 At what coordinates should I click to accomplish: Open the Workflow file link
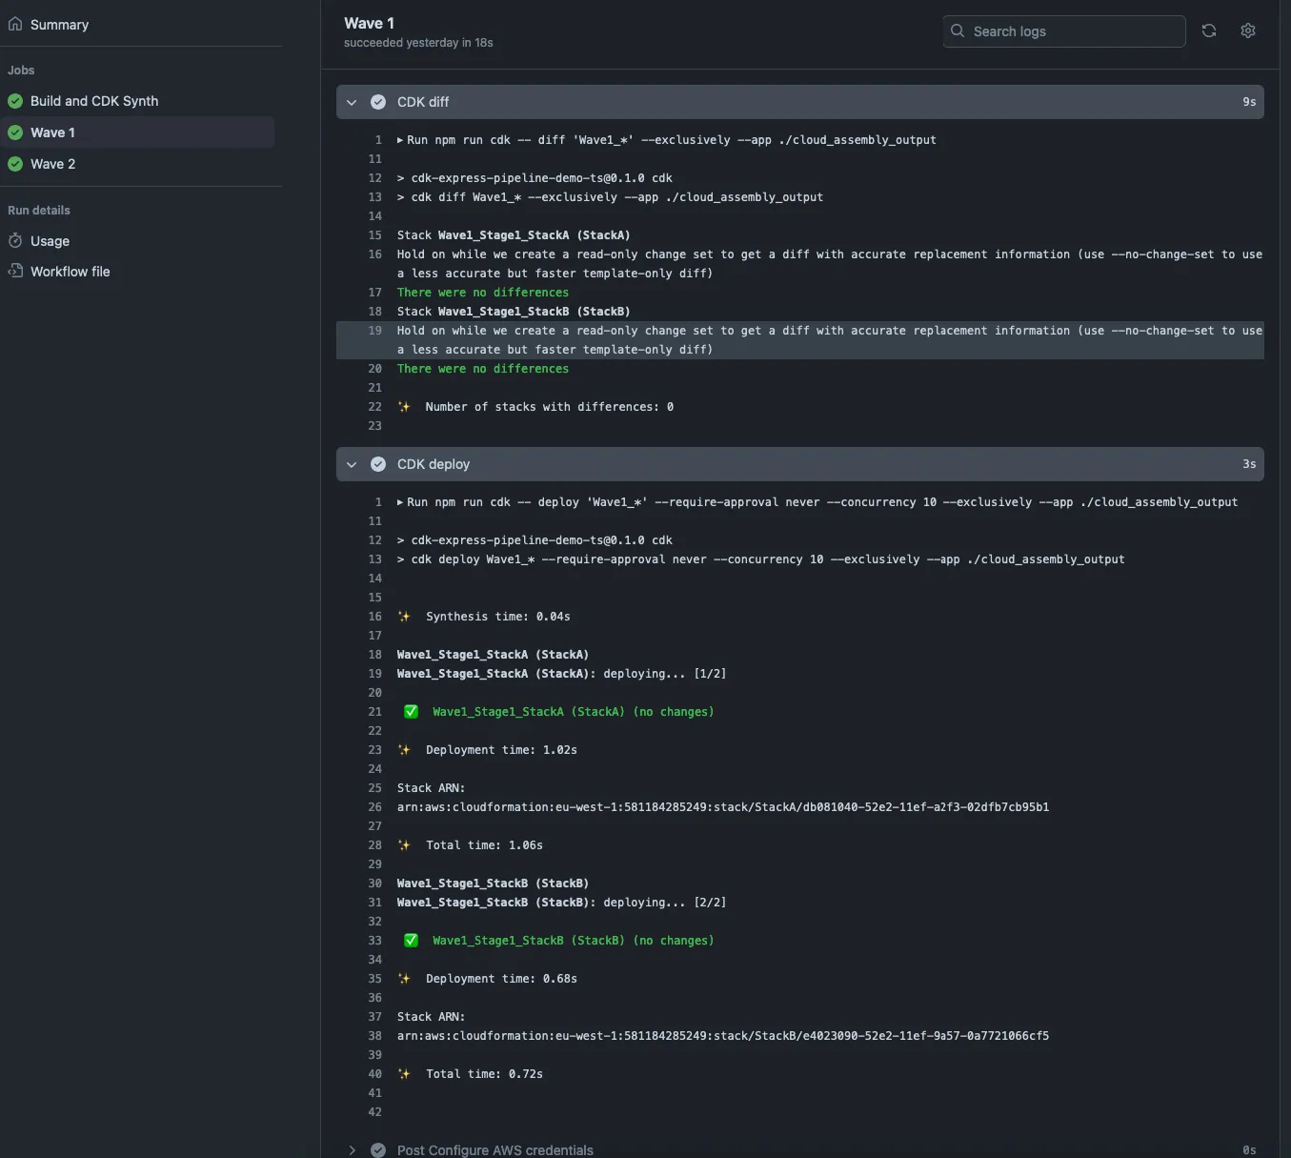(70, 272)
